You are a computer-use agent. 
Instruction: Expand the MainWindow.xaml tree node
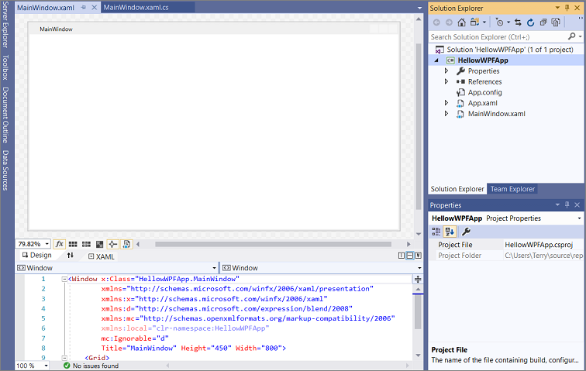pyautogui.click(x=446, y=114)
